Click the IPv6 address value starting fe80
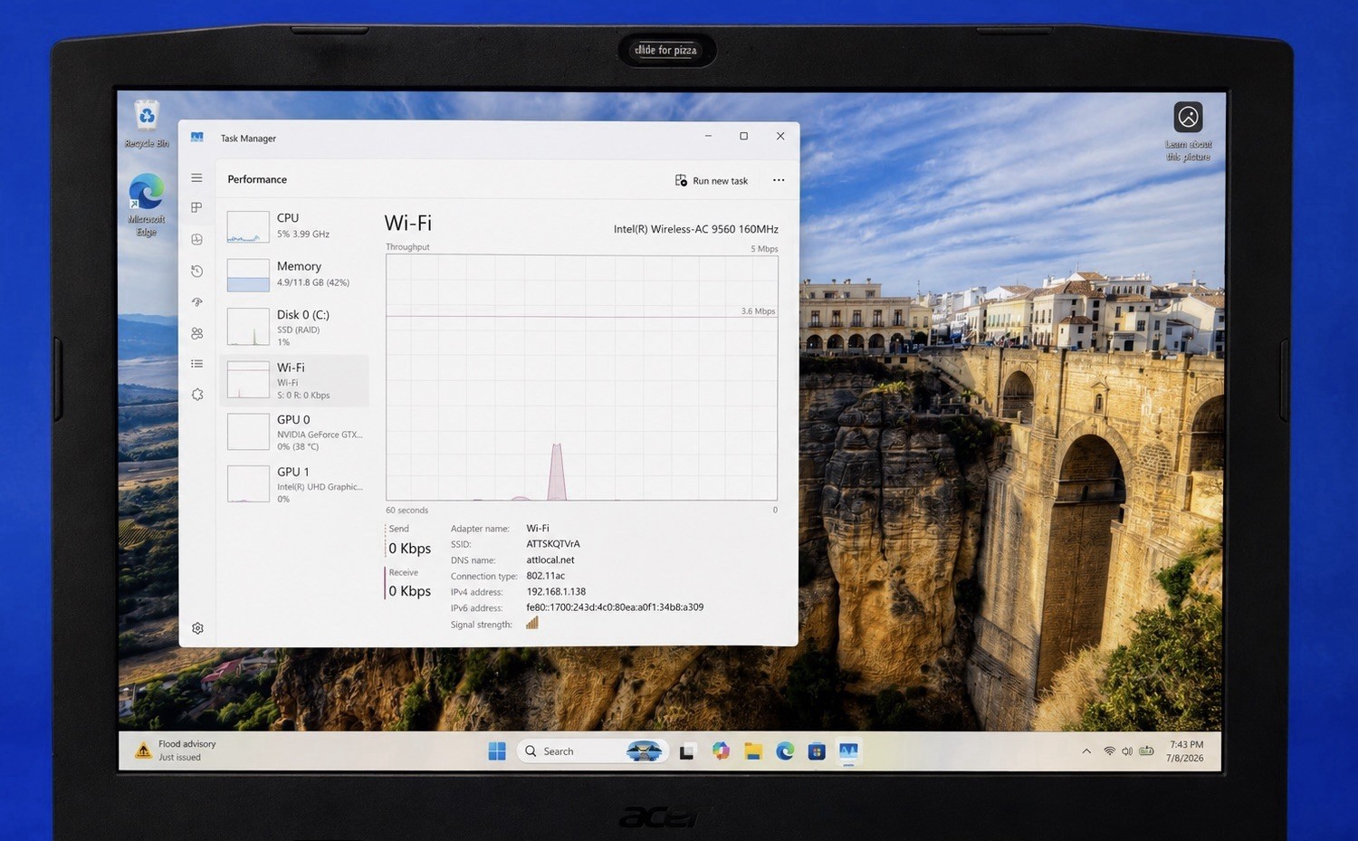This screenshot has height=841, width=1358. (x=615, y=607)
